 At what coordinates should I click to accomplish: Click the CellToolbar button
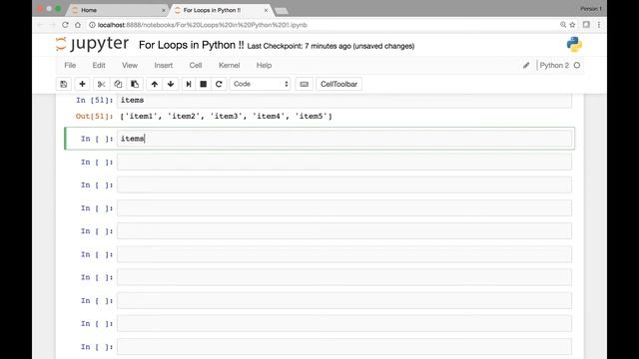pyautogui.click(x=338, y=84)
